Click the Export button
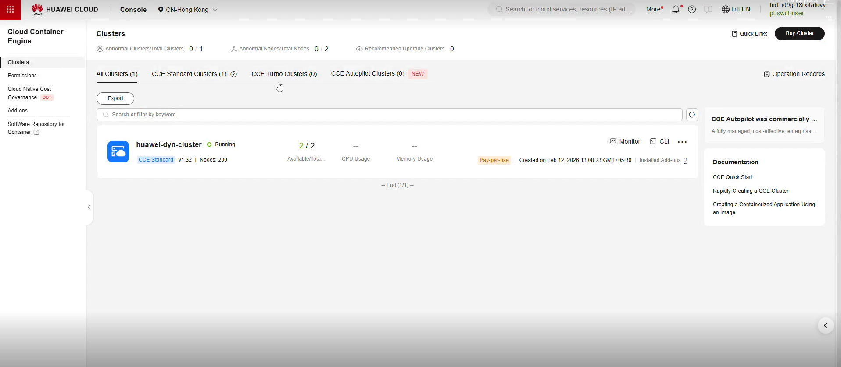 pos(115,98)
